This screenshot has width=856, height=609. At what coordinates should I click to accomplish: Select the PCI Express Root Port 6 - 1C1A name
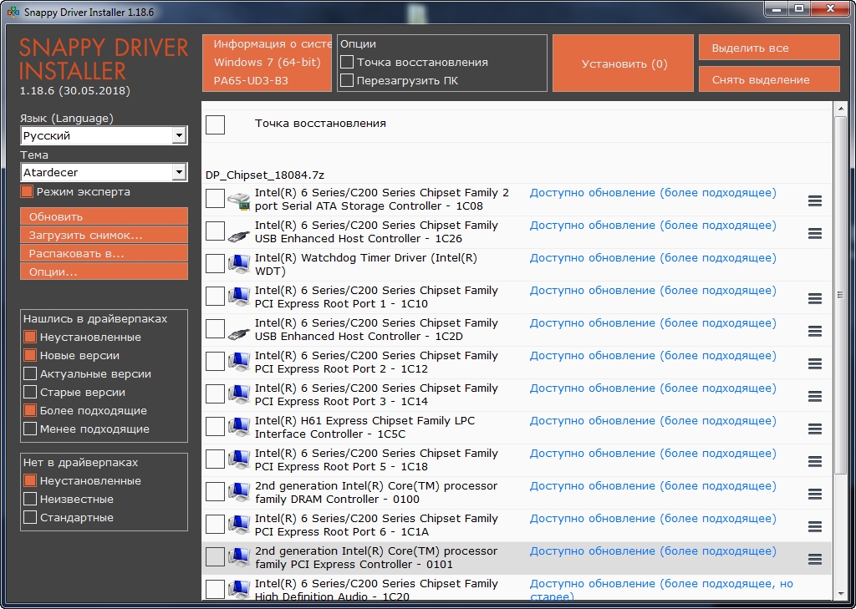(x=376, y=525)
